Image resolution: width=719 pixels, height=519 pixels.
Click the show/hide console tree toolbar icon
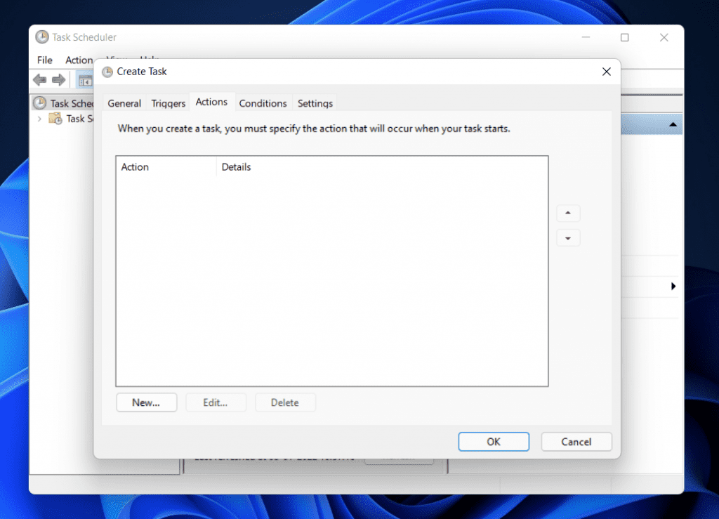(85, 79)
